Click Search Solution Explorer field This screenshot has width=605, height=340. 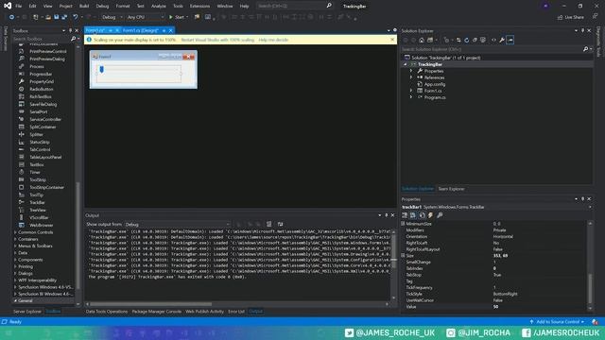(x=492, y=49)
